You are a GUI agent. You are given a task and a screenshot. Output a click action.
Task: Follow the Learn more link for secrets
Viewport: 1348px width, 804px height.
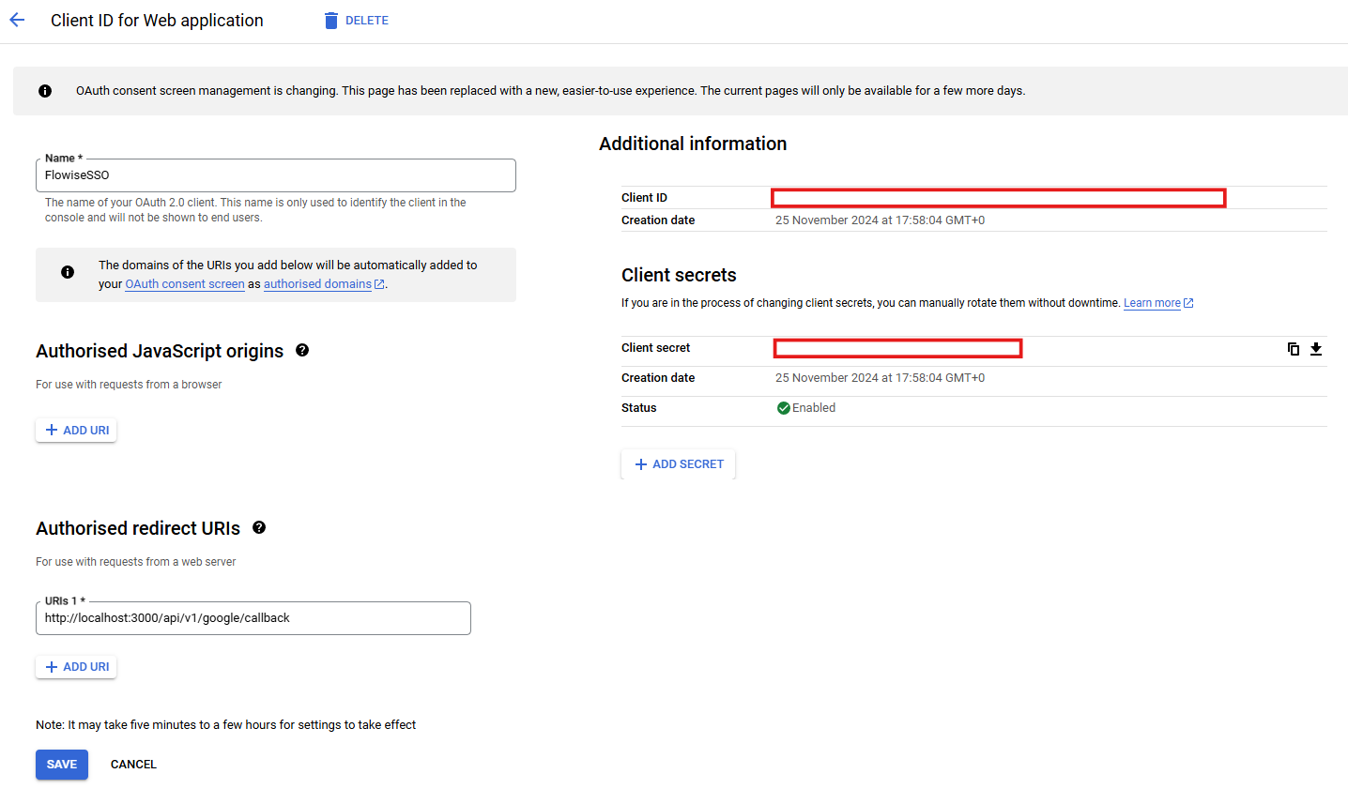tap(1152, 303)
